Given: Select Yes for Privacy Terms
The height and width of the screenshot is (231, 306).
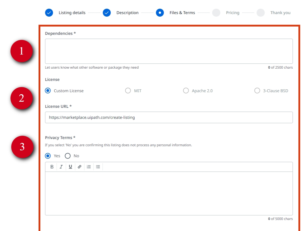Looking at the screenshot, I should [x=48, y=156].
